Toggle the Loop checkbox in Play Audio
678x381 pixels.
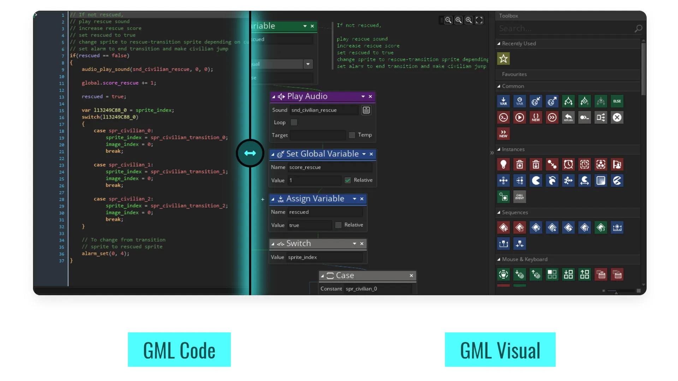pos(293,122)
